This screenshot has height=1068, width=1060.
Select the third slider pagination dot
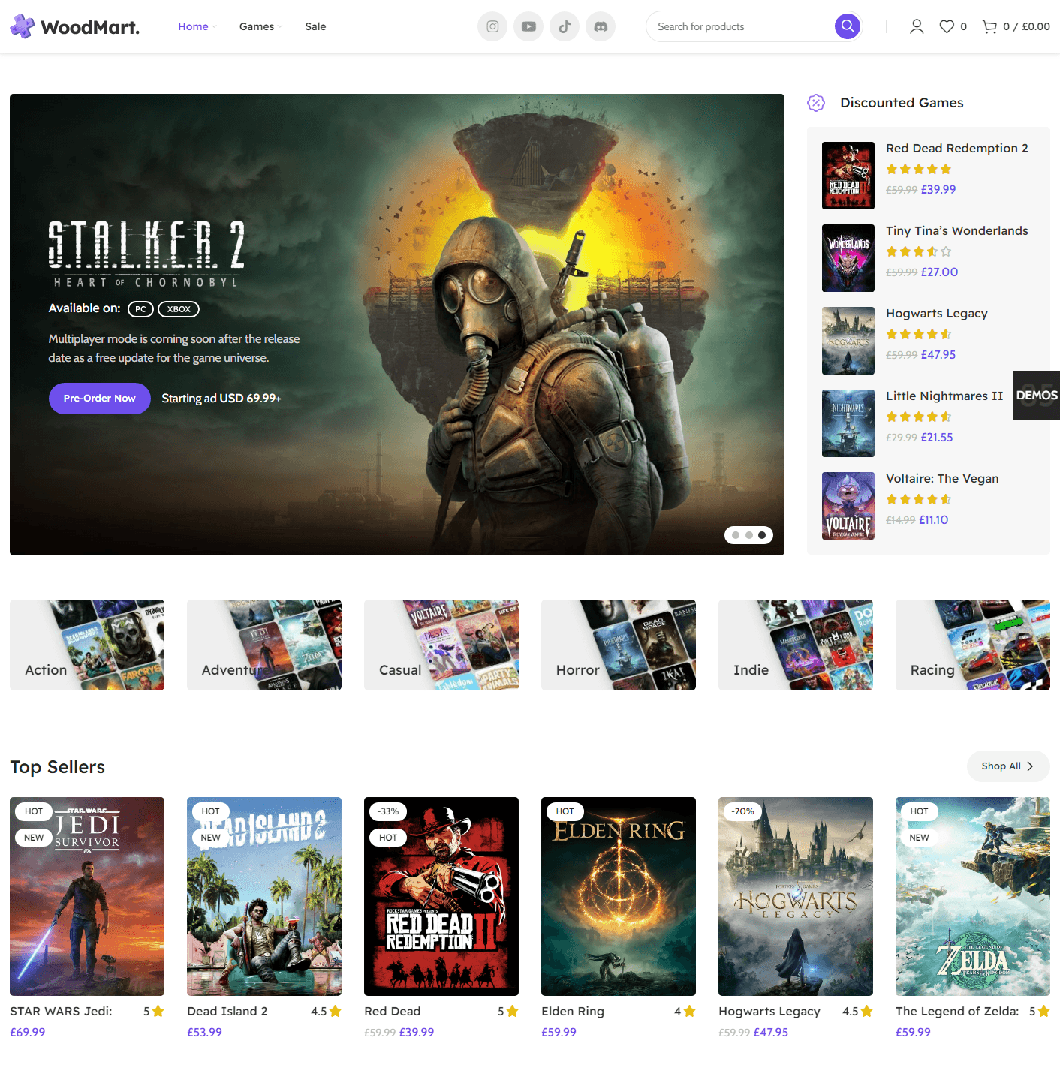click(762, 535)
